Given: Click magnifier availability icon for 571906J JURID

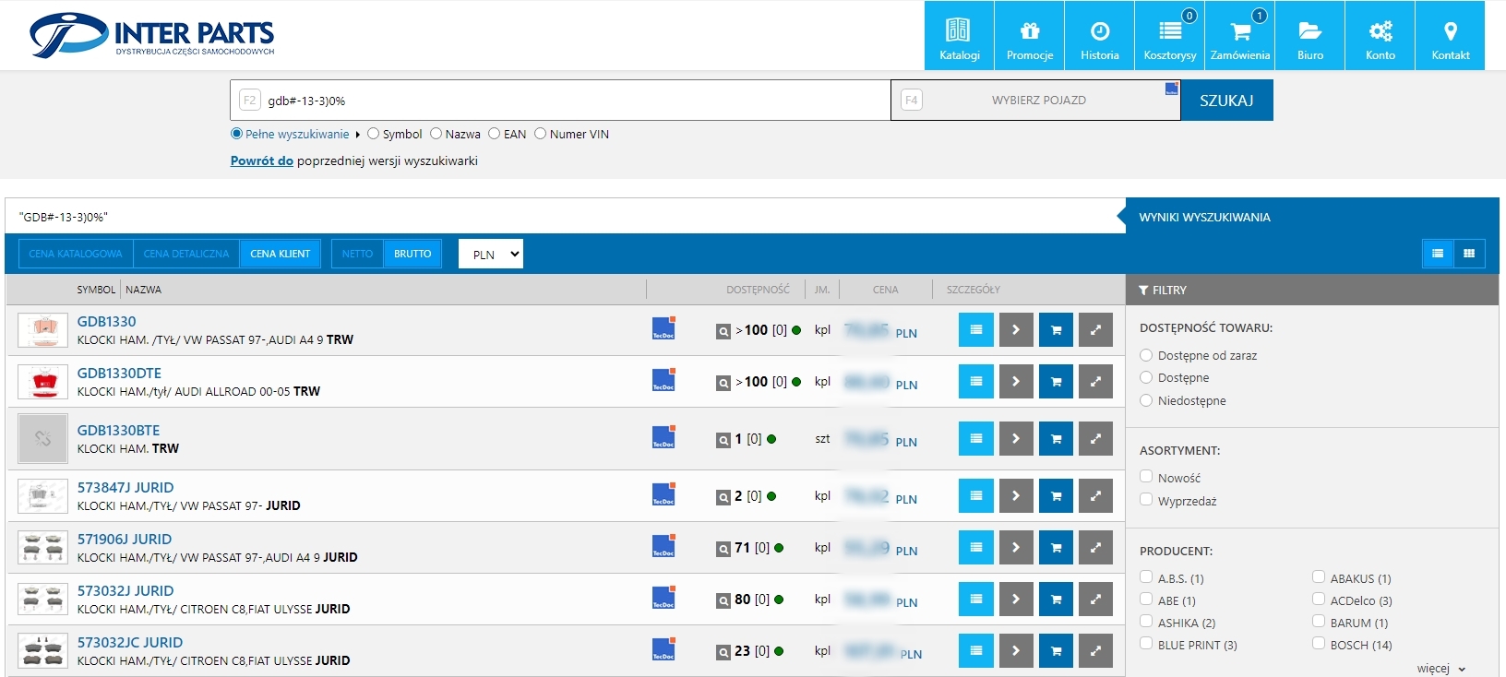Looking at the screenshot, I should pyautogui.click(x=723, y=549).
